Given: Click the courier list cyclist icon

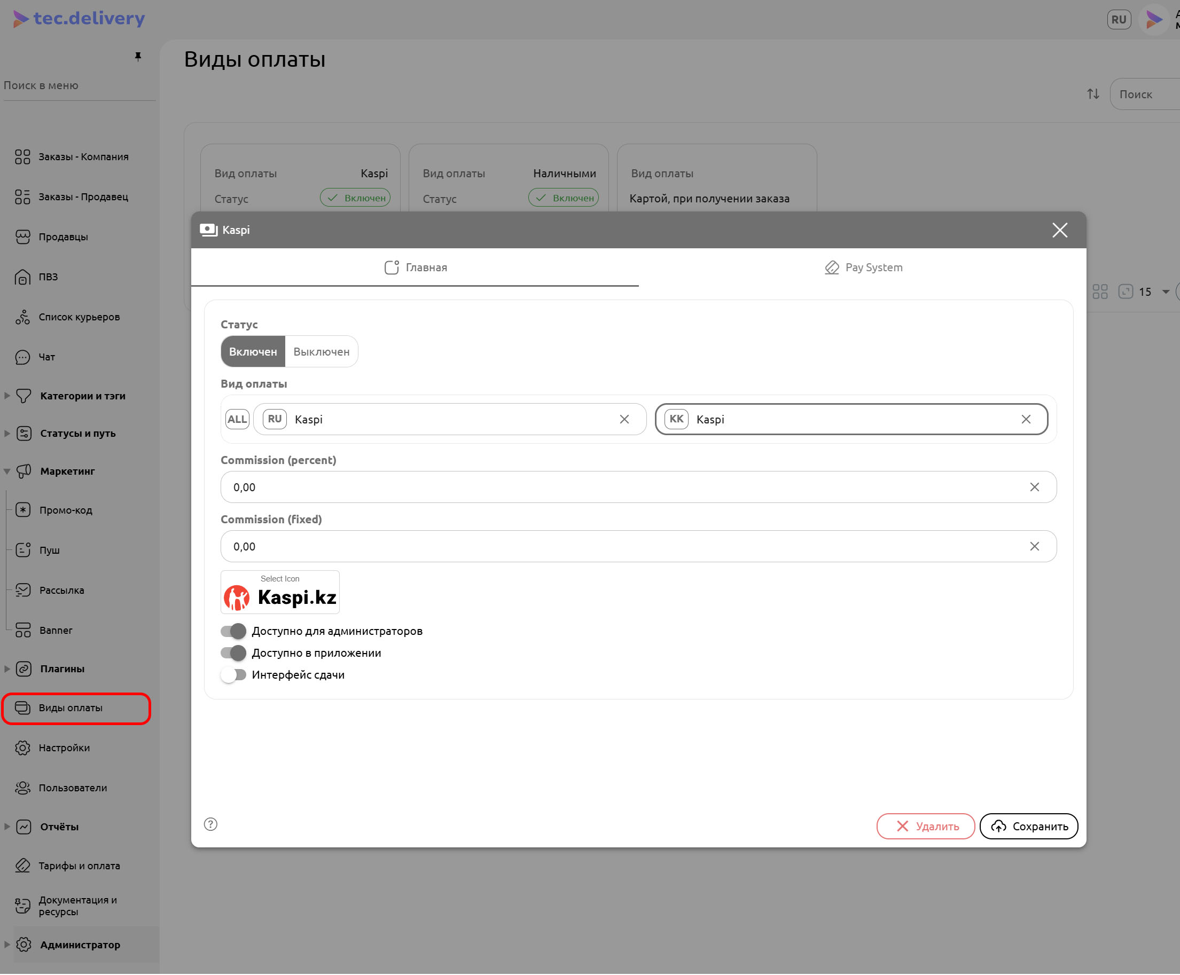Looking at the screenshot, I should point(22,317).
